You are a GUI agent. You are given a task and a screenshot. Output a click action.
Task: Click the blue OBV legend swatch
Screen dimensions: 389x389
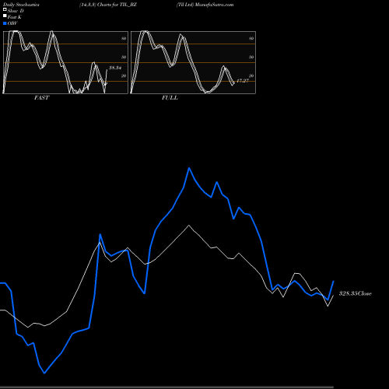5,23
